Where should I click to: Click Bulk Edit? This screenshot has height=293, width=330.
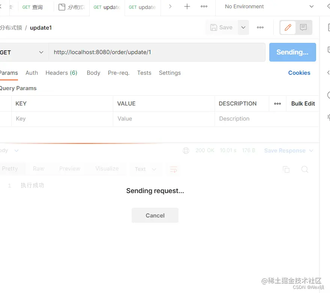tap(303, 104)
